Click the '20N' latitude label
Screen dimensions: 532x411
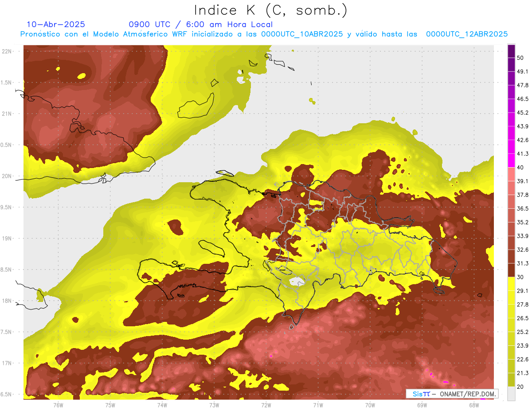tap(7, 176)
